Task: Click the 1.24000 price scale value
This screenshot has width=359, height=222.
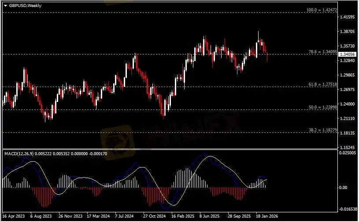Action: (x=348, y=104)
